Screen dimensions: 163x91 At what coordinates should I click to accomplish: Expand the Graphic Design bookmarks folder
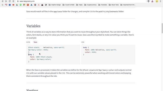point(55,5)
